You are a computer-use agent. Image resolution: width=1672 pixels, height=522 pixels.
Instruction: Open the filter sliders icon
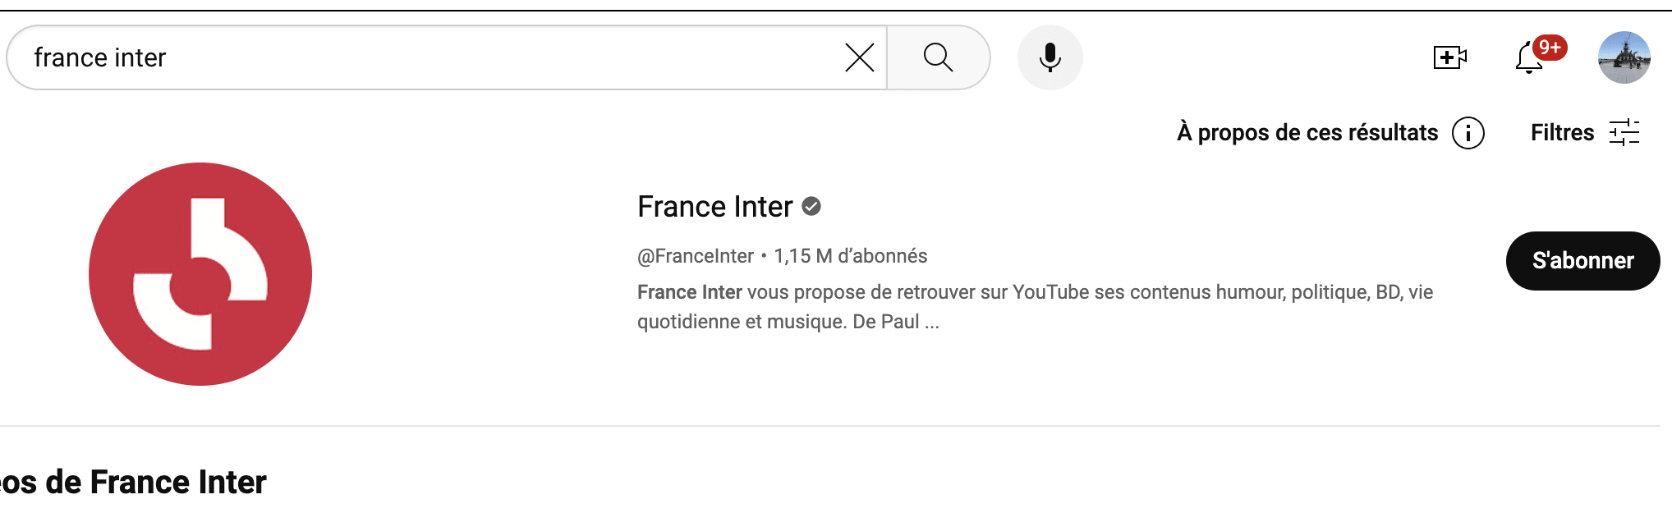point(1624,132)
